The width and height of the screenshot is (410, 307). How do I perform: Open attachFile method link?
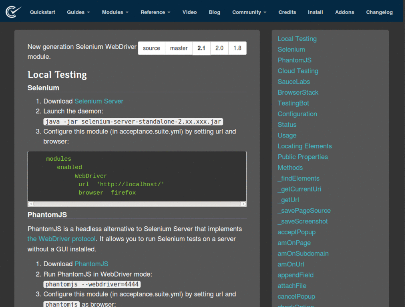pyautogui.click(x=292, y=286)
